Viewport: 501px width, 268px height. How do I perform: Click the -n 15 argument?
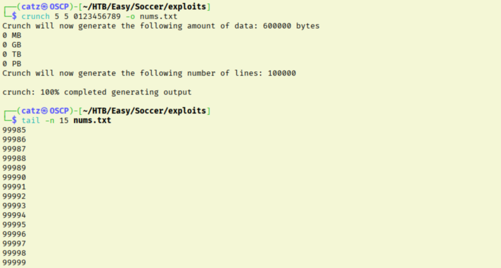(x=57, y=120)
